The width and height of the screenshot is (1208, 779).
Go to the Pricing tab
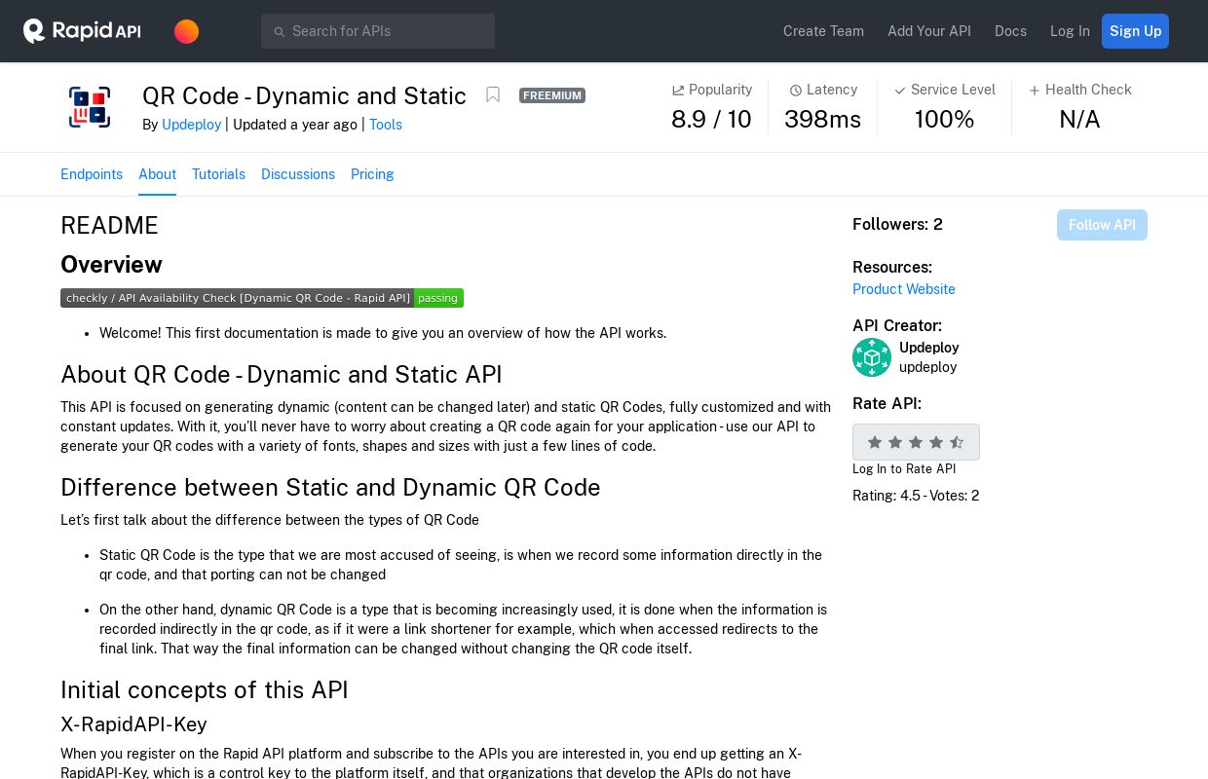point(372,174)
